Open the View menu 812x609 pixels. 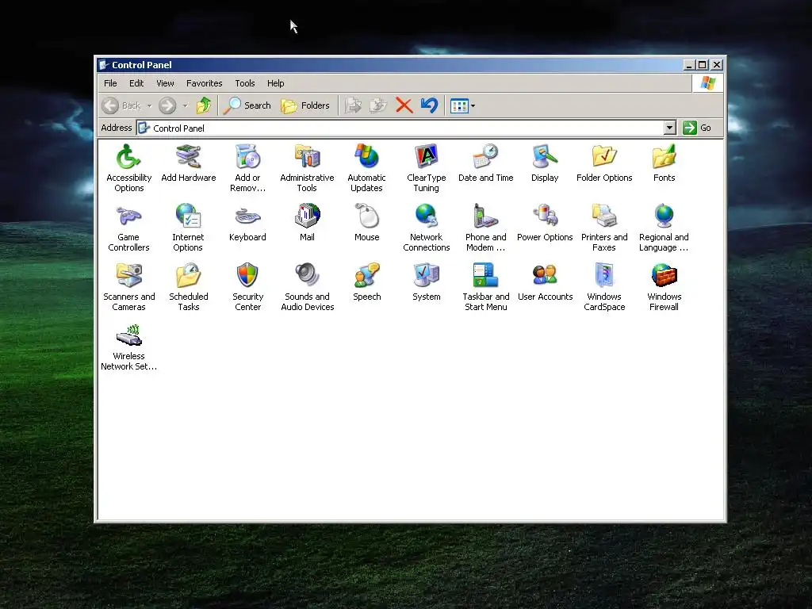[x=165, y=83]
